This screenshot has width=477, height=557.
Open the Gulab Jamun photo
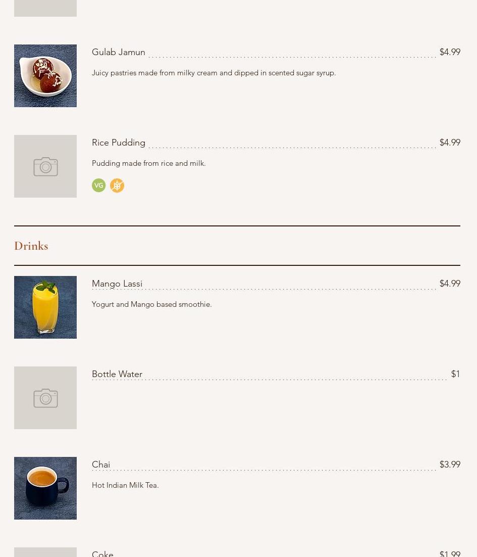[45, 76]
